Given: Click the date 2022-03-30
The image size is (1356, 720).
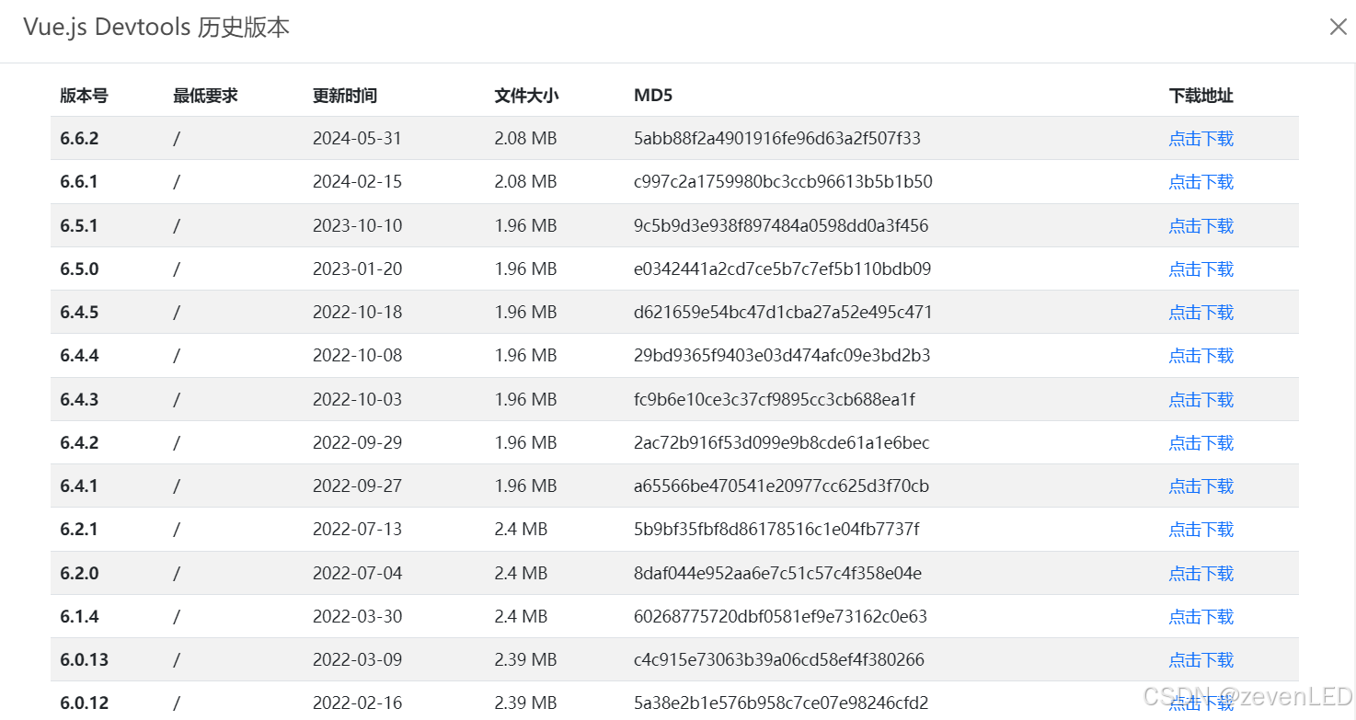Looking at the screenshot, I should tap(357, 617).
